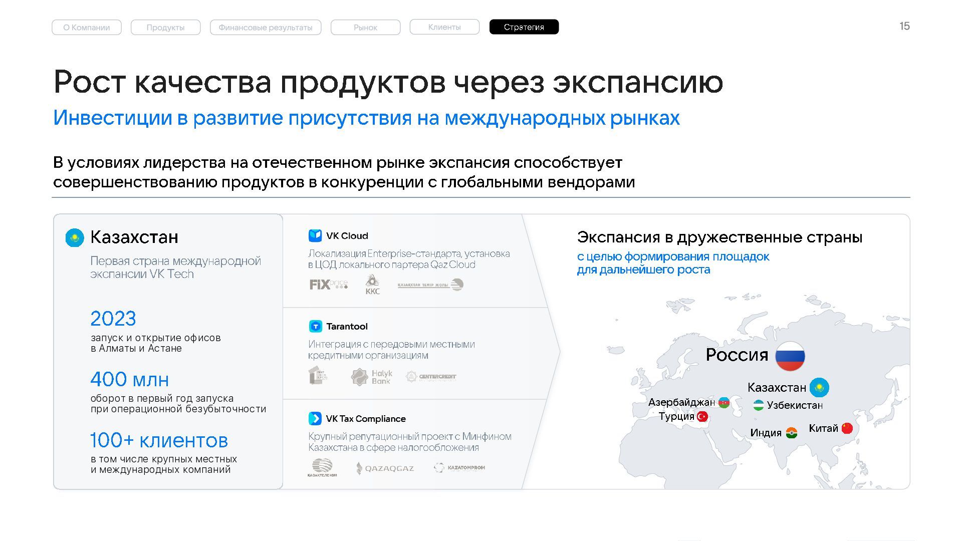Click the Fix Price client logo
This screenshot has height=541, width=962.
(x=328, y=285)
